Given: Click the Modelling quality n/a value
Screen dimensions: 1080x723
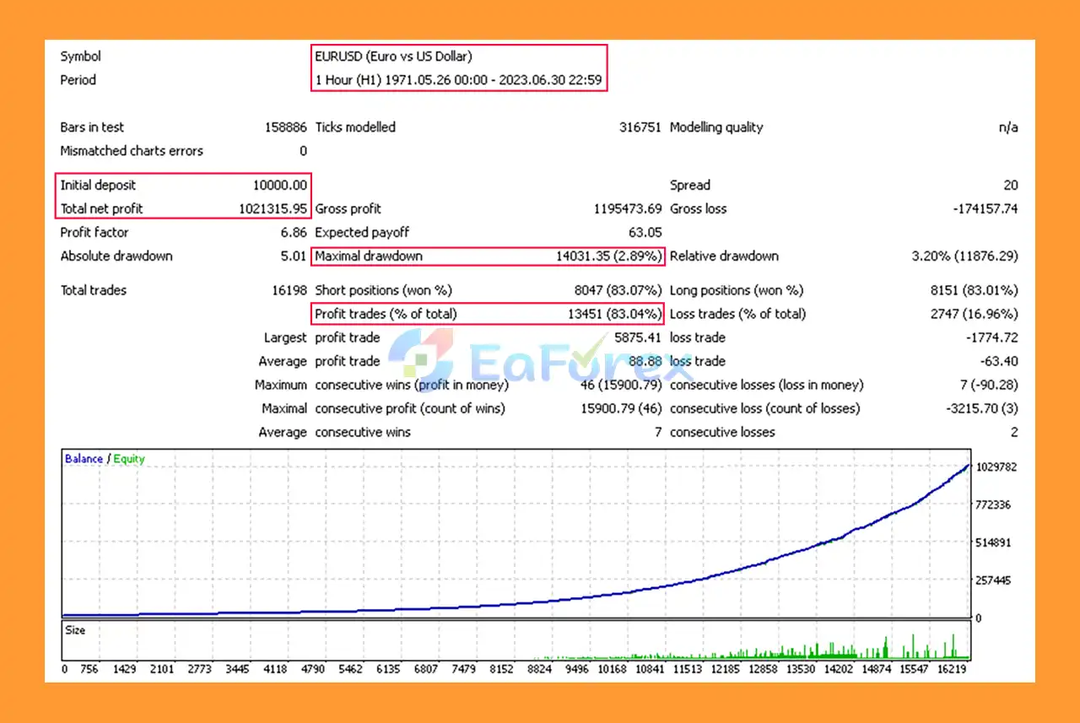Looking at the screenshot, I should (x=1007, y=127).
